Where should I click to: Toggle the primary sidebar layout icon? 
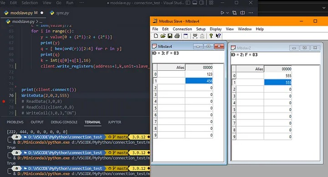click(x=188, y=3)
